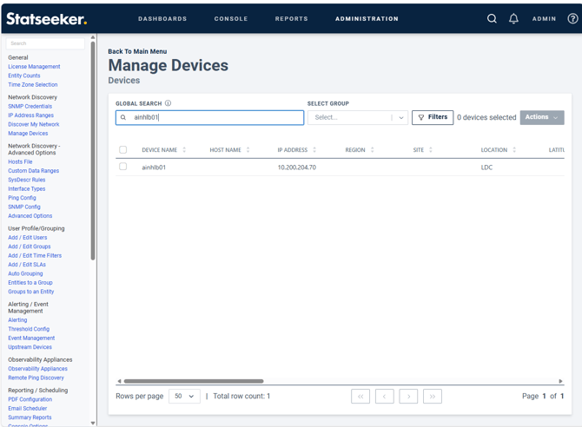Go to previous page button
The width and height of the screenshot is (582, 427).
[385, 397]
